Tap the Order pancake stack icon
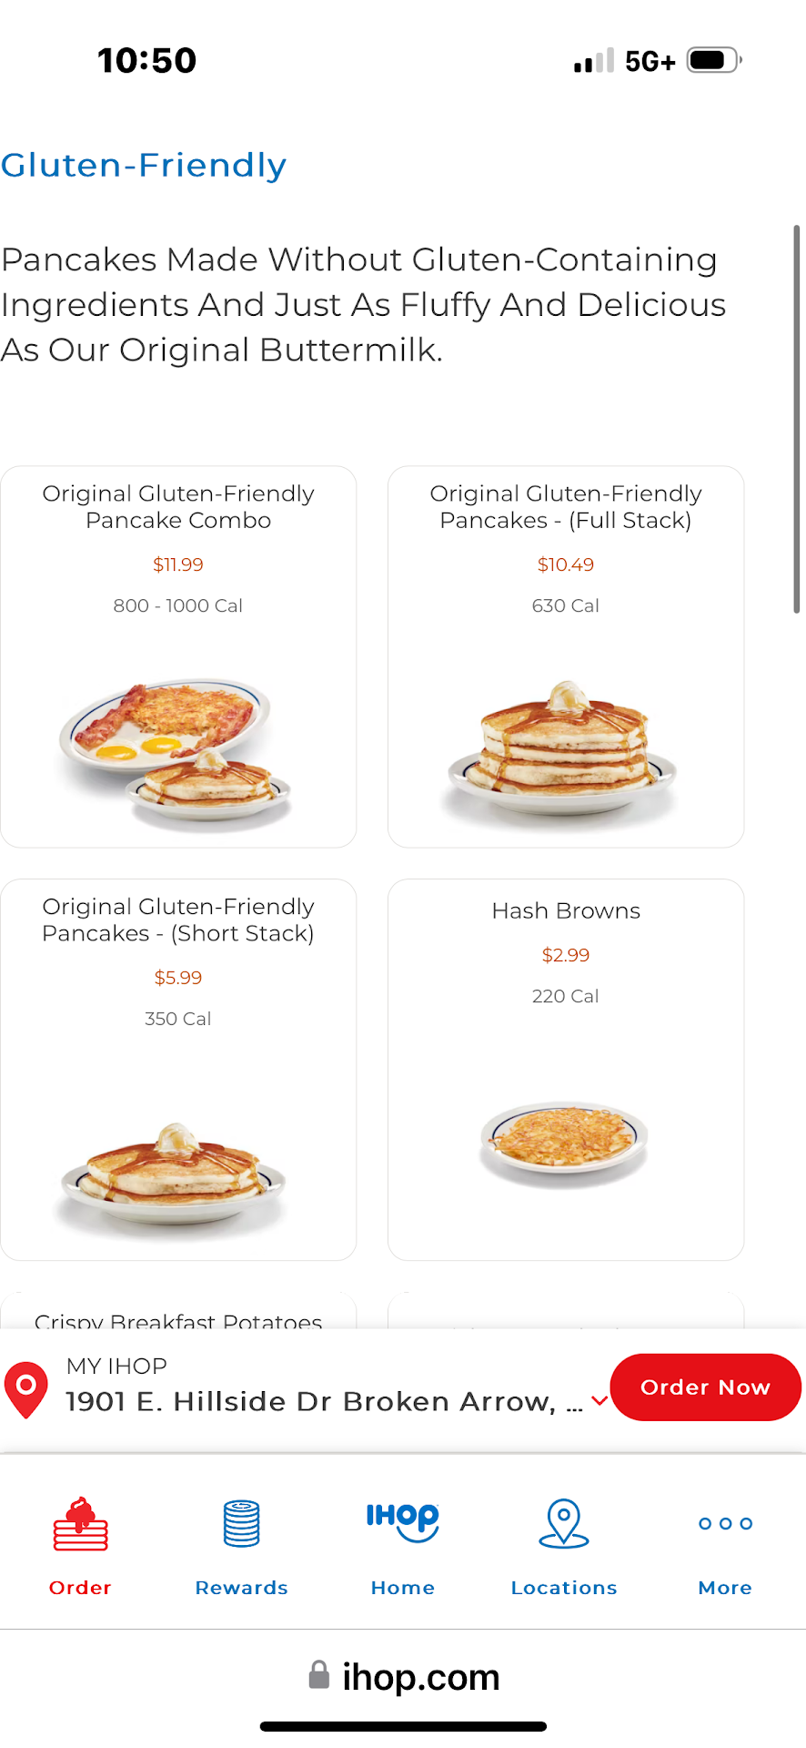This screenshot has width=806, height=1748. click(81, 1524)
